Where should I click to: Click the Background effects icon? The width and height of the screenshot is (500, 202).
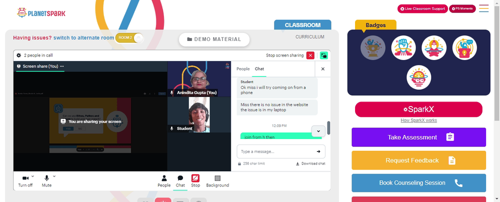tap(217, 181)
